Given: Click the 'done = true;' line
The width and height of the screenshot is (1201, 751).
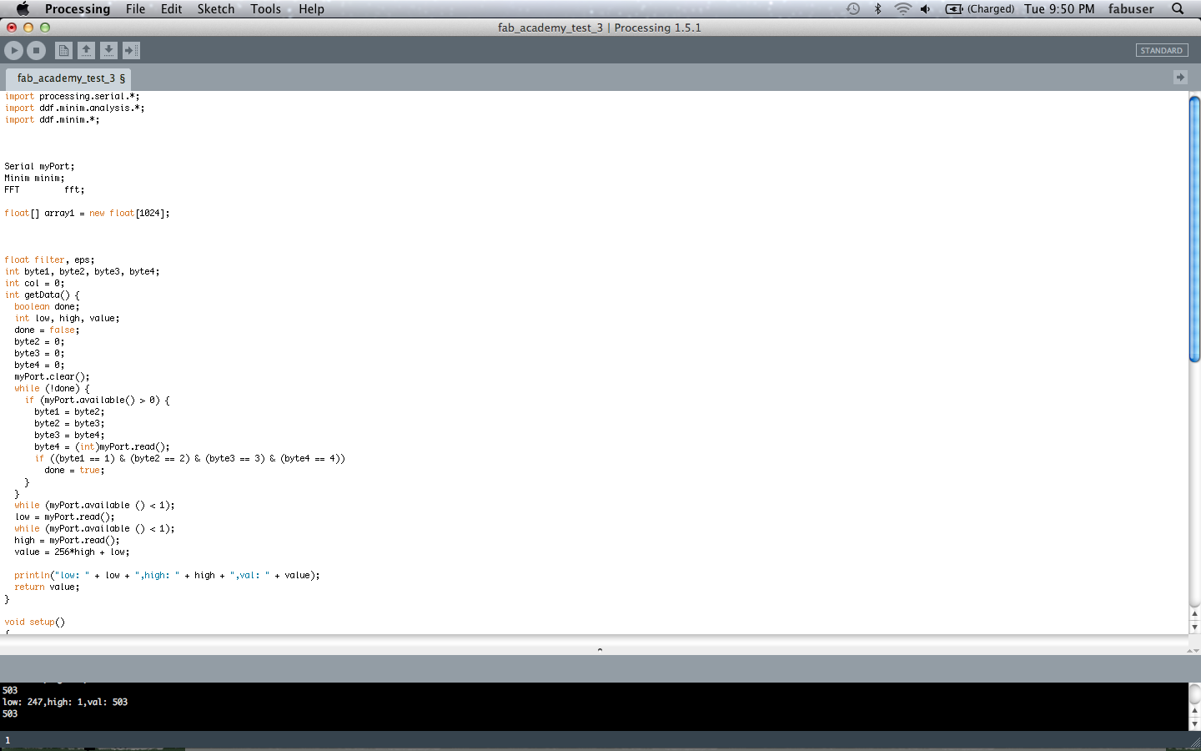Looking at the screenshot, I should point(74,471).
